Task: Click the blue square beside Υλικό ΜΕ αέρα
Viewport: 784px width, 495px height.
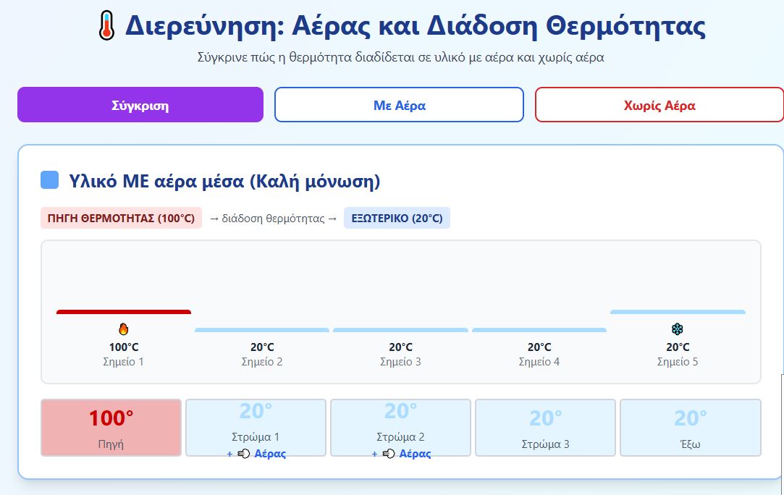Action: tap(49, 180)
